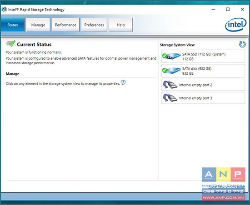Select Internal empty port 3 text
Screen dimensions: 250x205
(195, 98)
